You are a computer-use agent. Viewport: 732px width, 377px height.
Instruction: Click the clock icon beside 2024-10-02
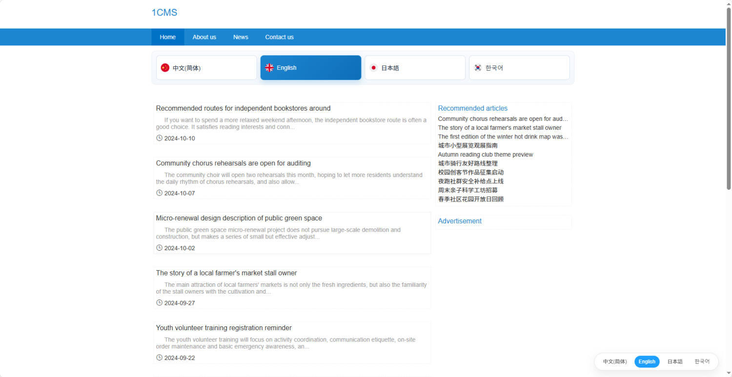pos(159,248)
